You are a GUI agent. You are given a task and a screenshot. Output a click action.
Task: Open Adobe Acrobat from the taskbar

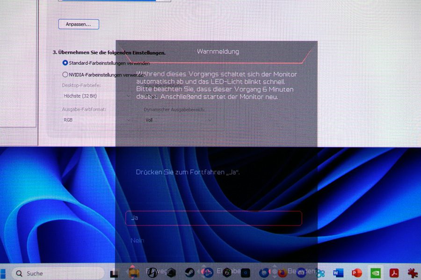click(x=394, y=273)
